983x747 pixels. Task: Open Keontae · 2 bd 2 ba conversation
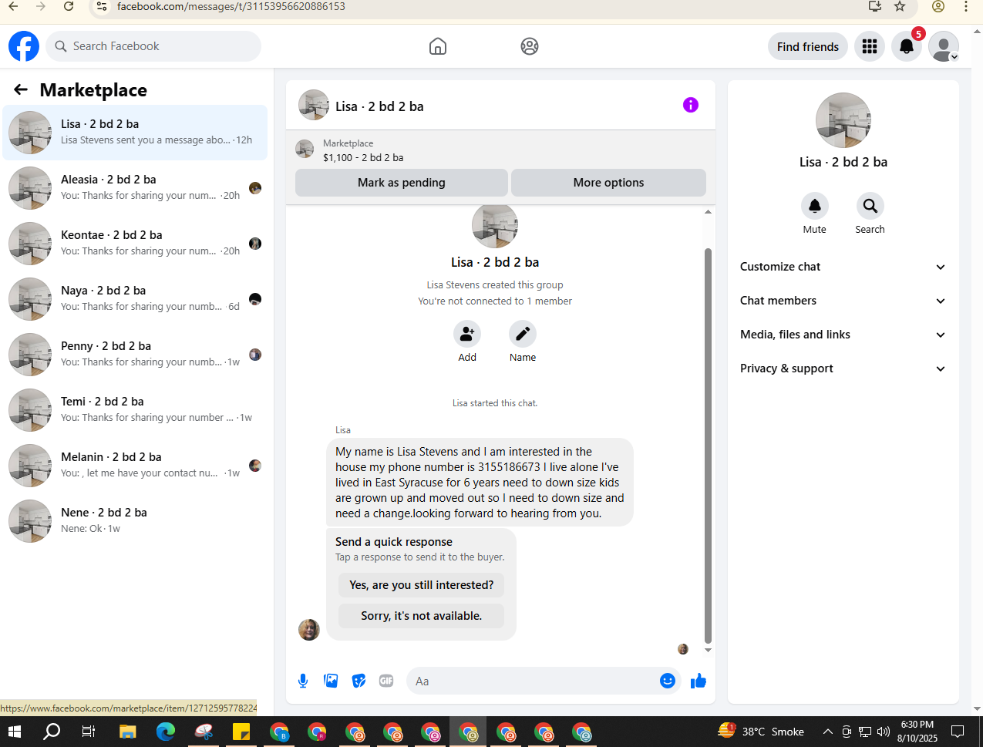click(135, 244)
